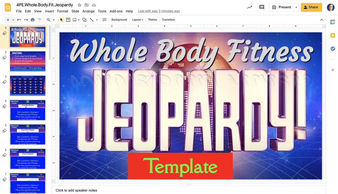
Task: Click the link icon beside slide 1
Action: tap(5, 33)
